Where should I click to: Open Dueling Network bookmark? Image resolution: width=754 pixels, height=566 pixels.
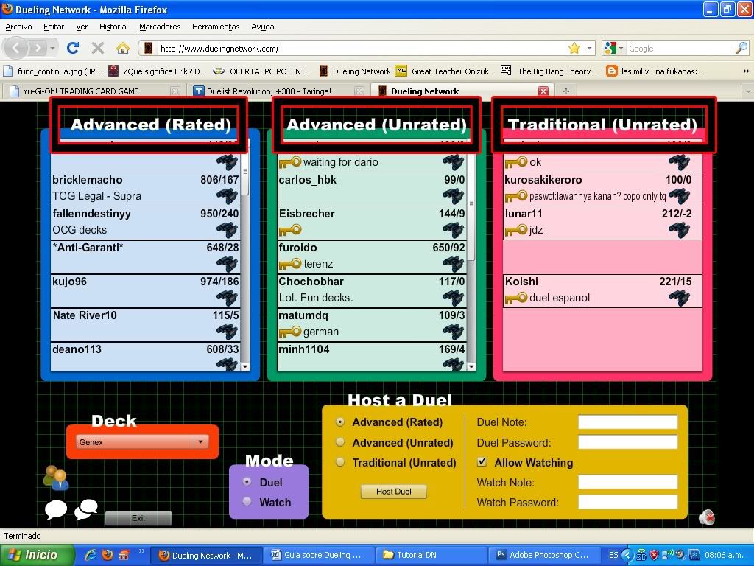coord(355,71)
